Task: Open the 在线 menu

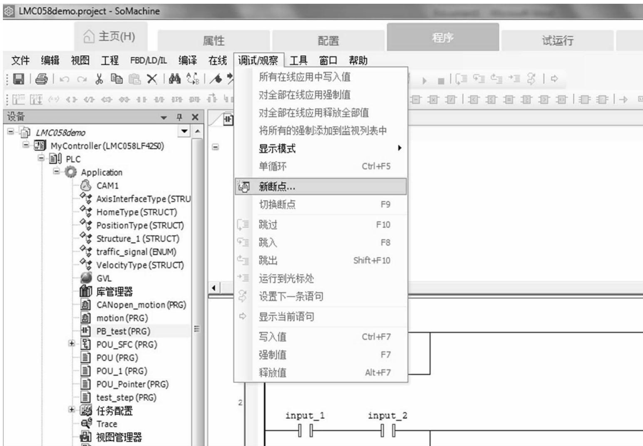Action: (218, 61)
